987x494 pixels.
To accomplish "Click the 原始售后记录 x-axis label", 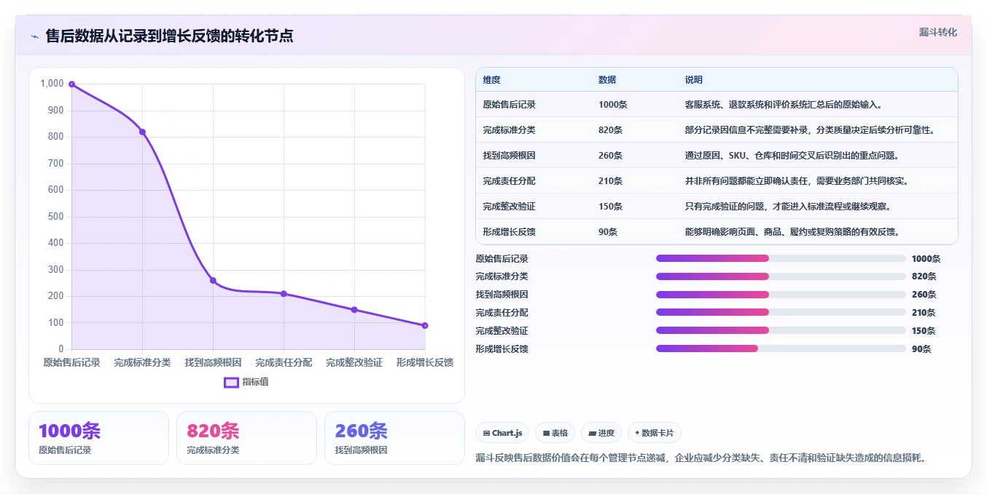I will tap(71, 362).
